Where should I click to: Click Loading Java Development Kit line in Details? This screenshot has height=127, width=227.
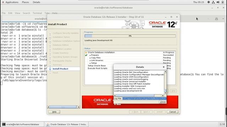tap(128, 91)
